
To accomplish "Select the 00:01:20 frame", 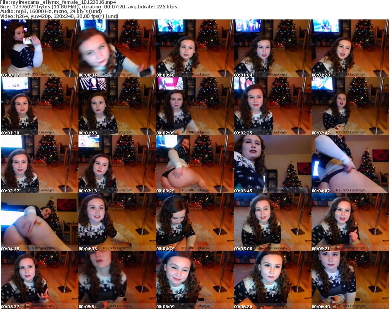I will click(350, 48).
